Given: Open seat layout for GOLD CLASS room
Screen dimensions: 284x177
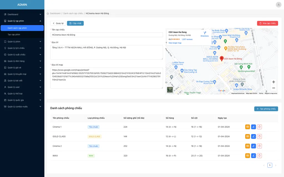Looking at the screenshot, I should [x=247, y=137].
